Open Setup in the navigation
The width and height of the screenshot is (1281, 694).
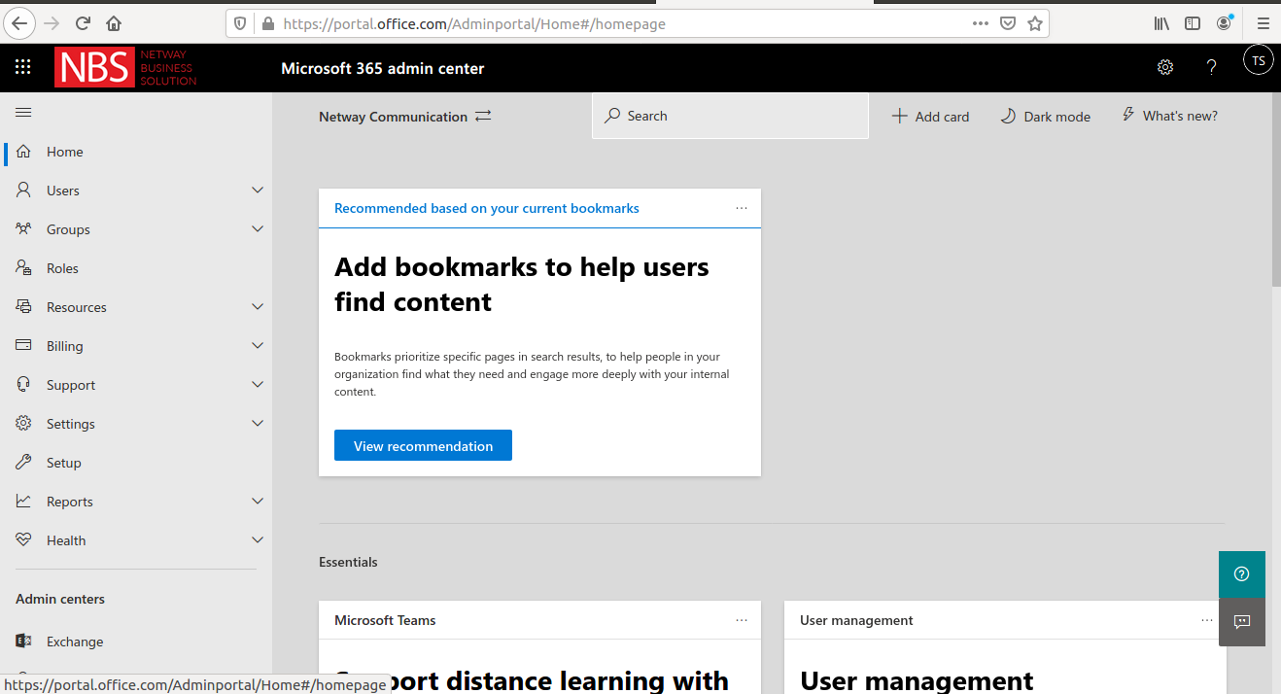tap(63, 463)
